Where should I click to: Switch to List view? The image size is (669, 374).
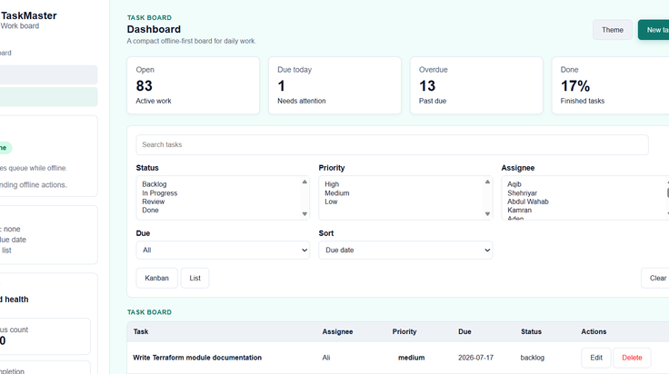point(195,278)
